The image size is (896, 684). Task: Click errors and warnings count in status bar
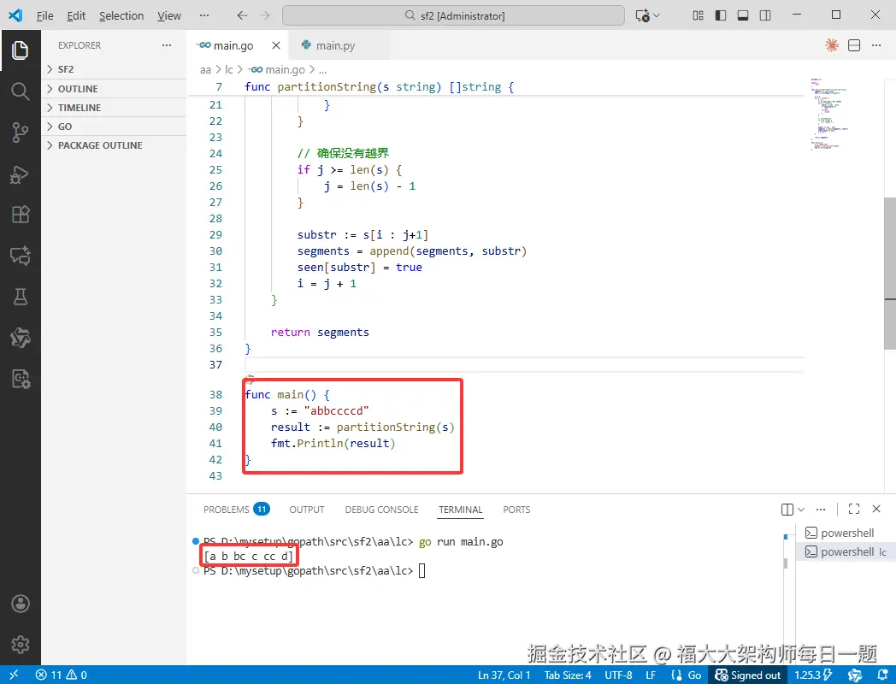[62, 675]
